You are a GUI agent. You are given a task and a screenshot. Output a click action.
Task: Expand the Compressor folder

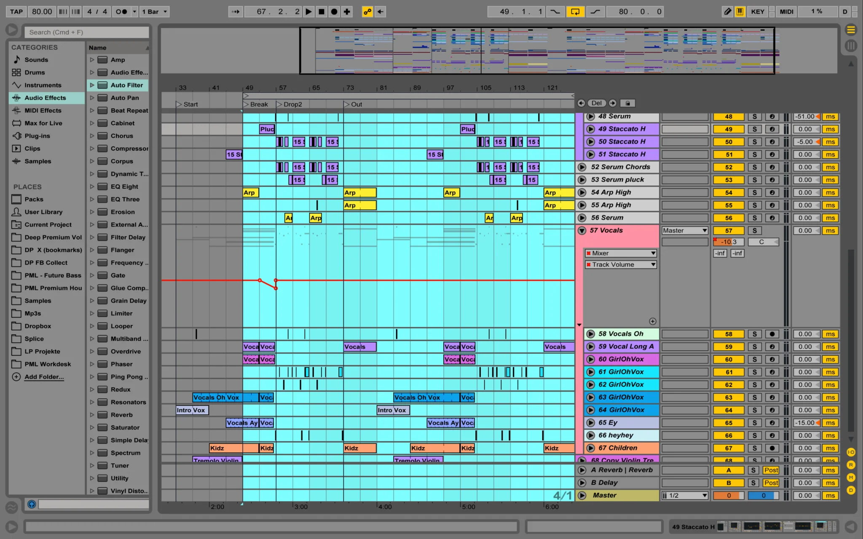[x=92, y=148]
